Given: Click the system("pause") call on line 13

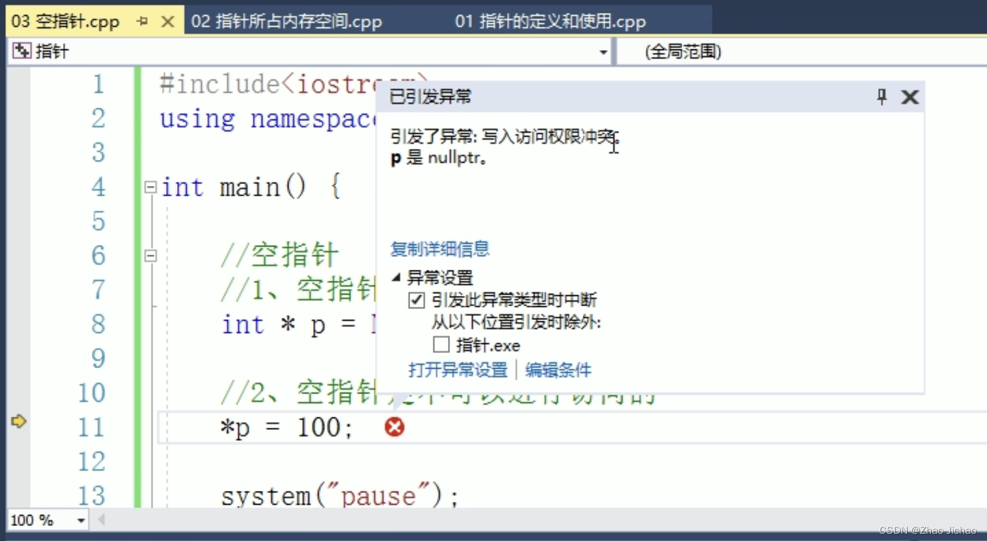Looking at the screenshot, I should 340,497.
